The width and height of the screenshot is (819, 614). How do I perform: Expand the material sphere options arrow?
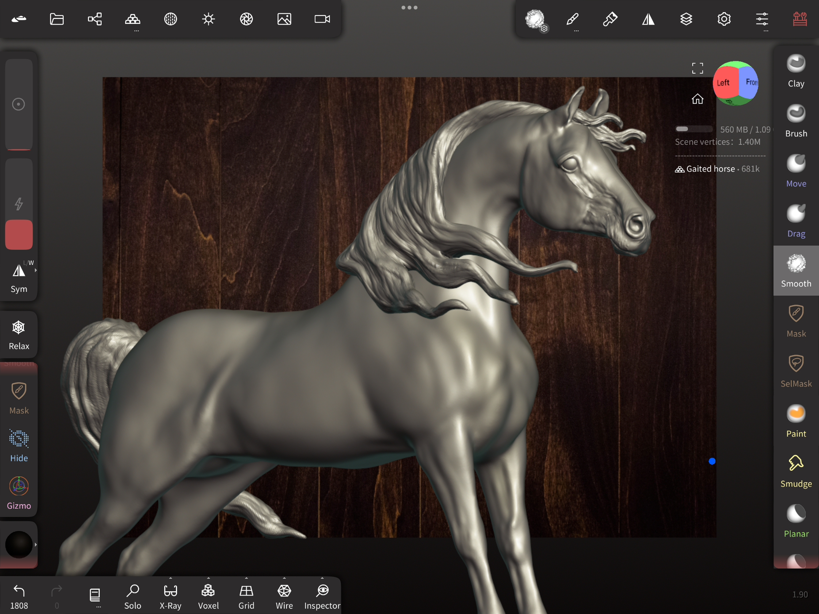tap(36, 545)
